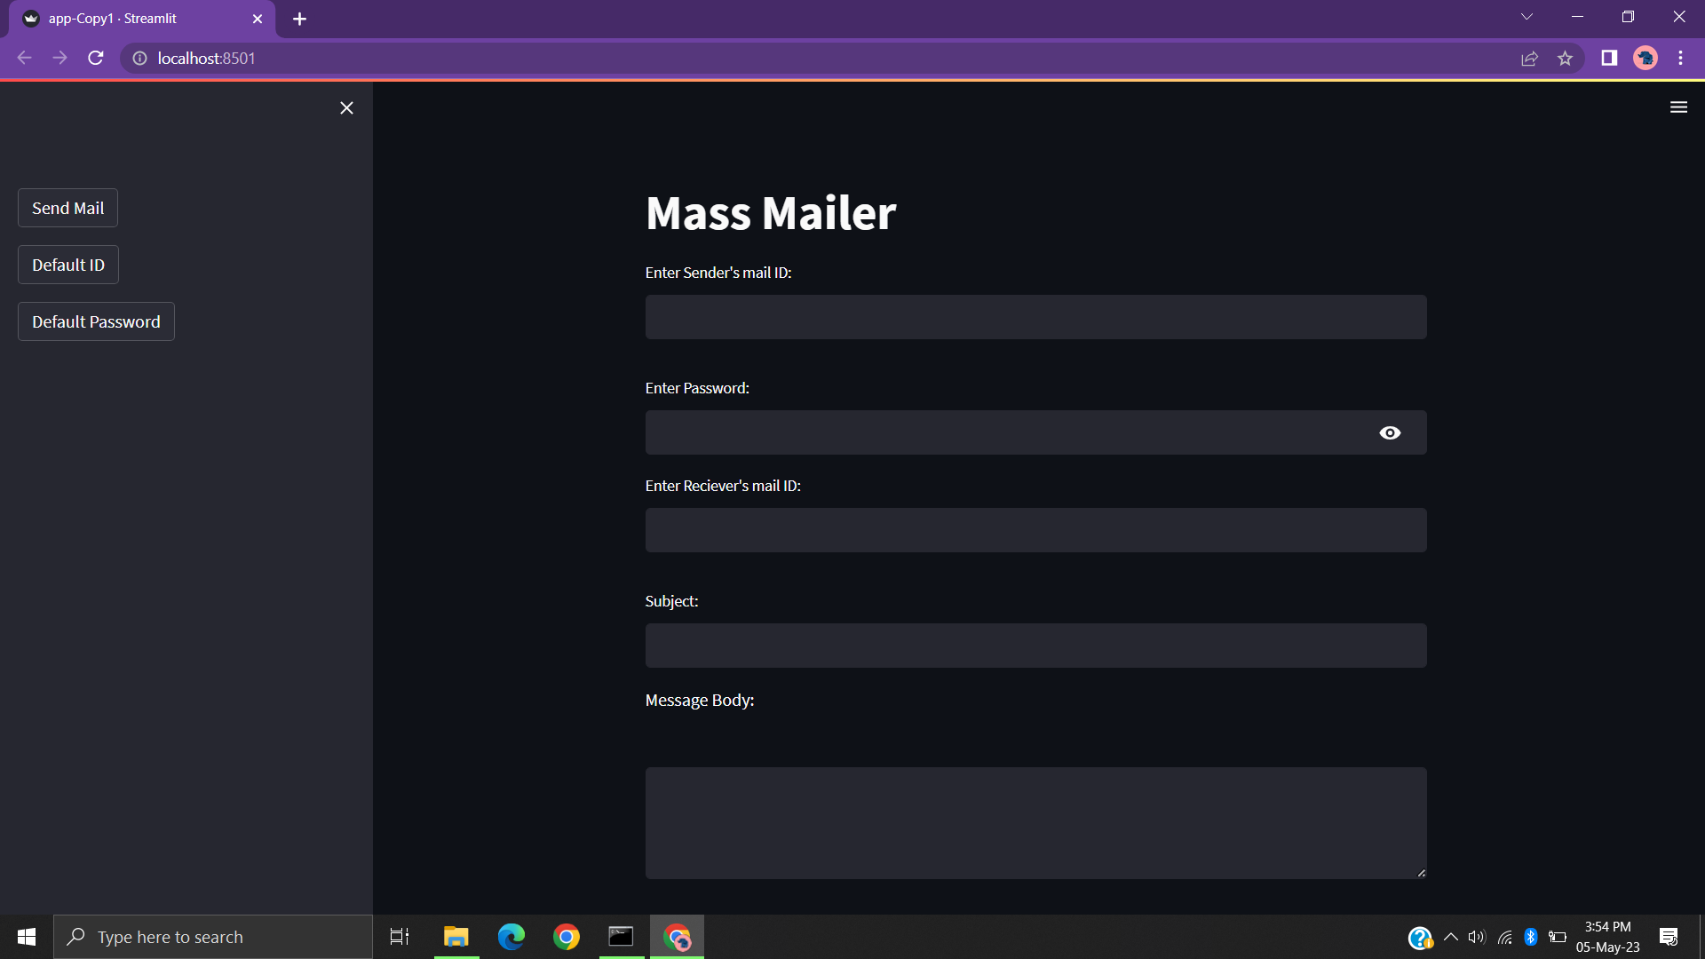Open the tab search dropdown arrow

coord(1527,17)
